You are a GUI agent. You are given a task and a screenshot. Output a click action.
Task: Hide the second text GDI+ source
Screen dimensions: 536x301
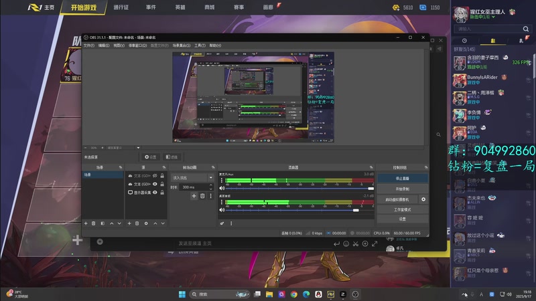click(x=155, y=184)
